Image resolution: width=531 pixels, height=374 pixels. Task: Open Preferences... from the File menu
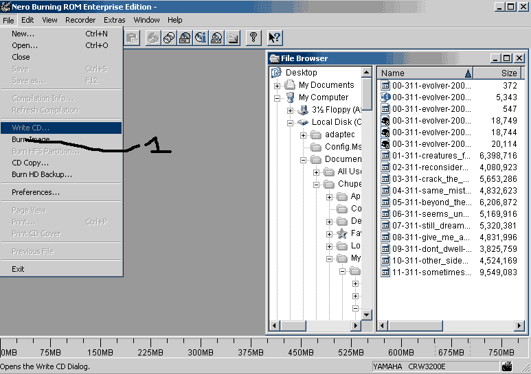click(x=61, y=192)
